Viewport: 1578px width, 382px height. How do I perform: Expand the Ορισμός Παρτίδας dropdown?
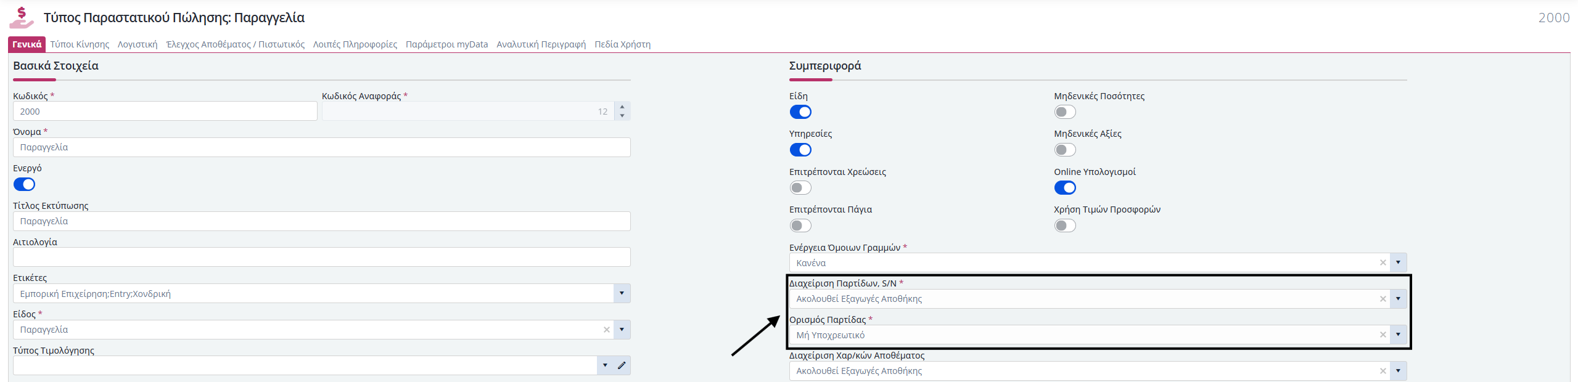tap(1398, 335)
